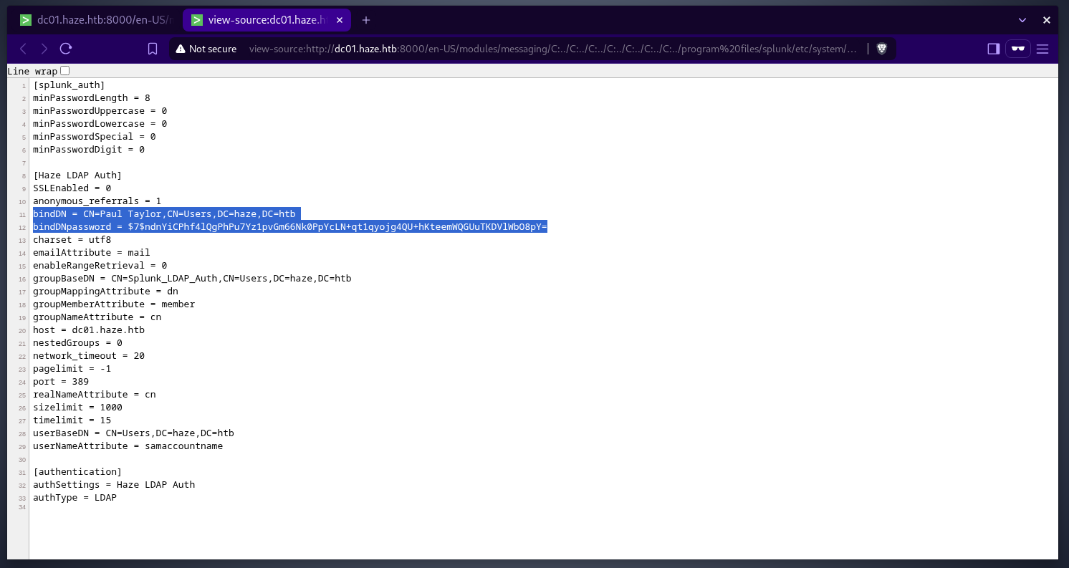
Task: Click the bindDN Paul Taylor line
Action: 164,214
